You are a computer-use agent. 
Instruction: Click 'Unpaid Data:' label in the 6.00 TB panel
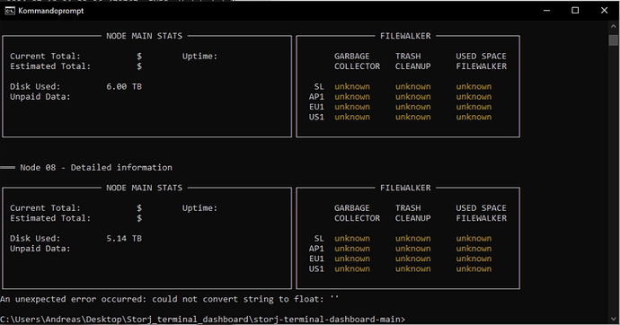tap(40, 97)
